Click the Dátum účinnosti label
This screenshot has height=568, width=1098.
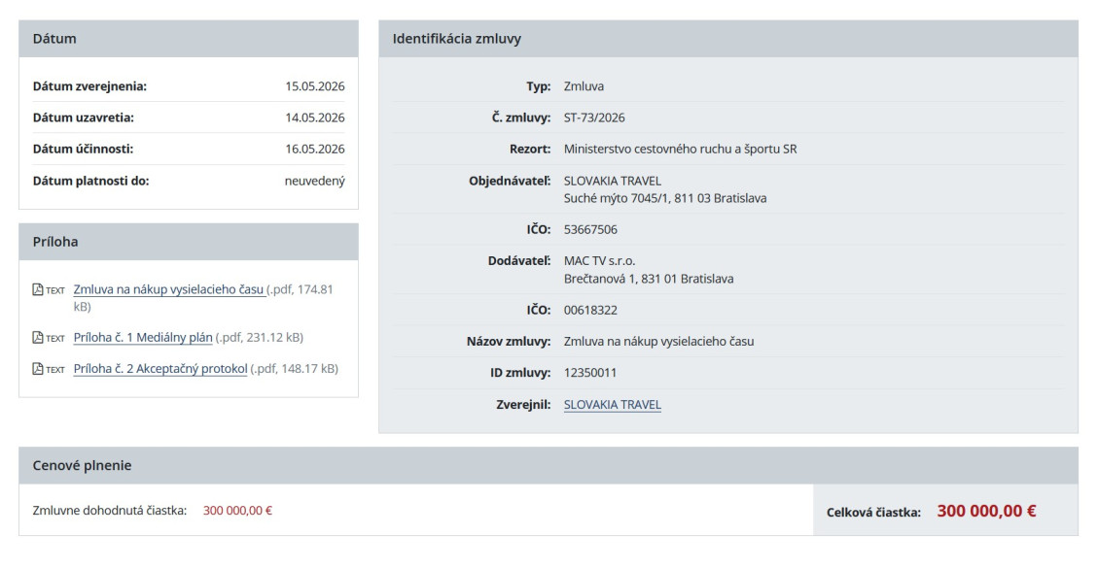[83, 149]
